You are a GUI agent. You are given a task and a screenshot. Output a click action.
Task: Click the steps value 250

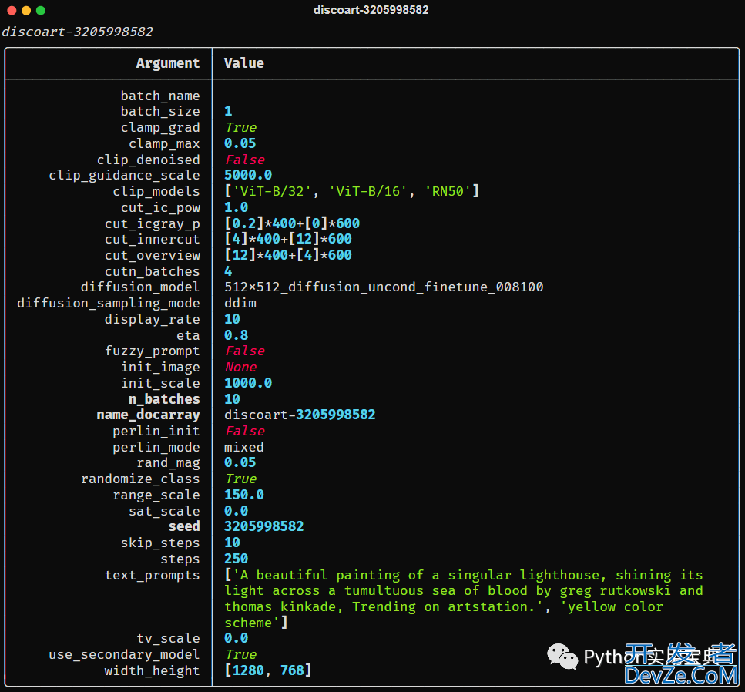(x=237, y=559)
